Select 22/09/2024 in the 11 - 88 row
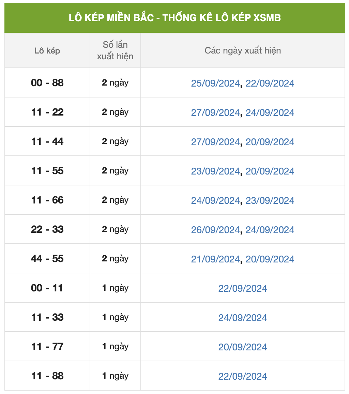This screenshot has width=349, height=394. pyautogui.click(x=243, y=377)
